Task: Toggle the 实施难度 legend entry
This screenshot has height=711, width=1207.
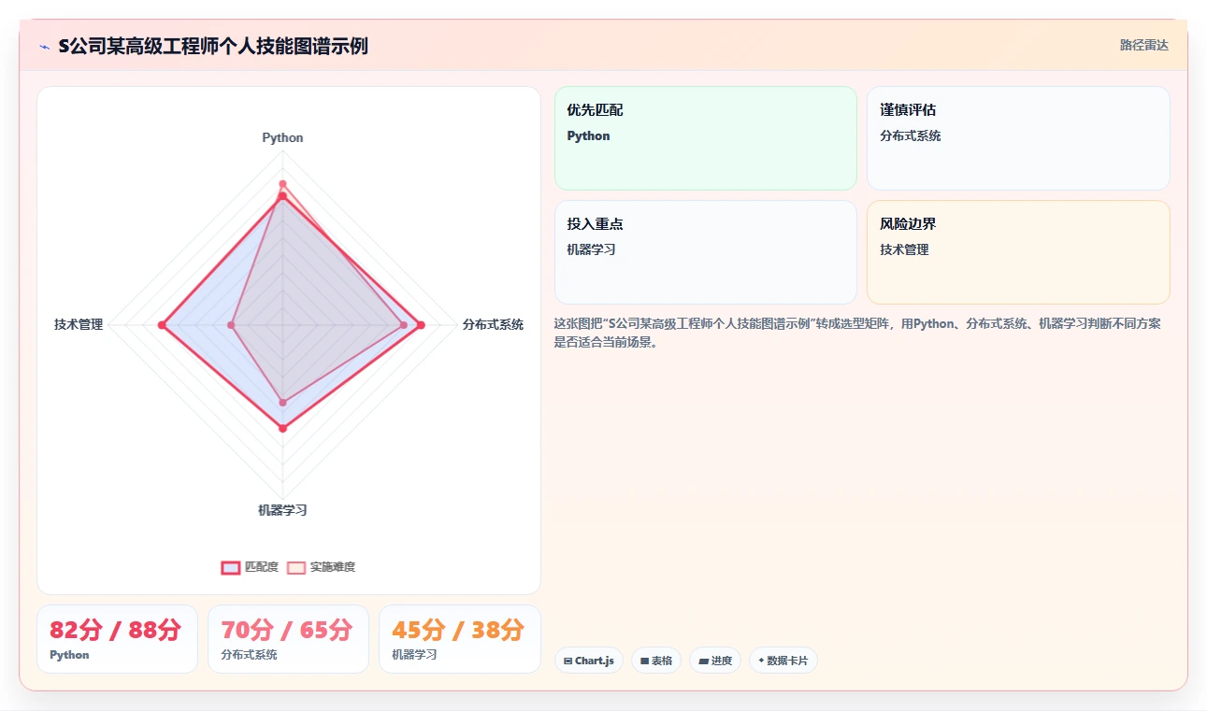Action: (321, 567)
